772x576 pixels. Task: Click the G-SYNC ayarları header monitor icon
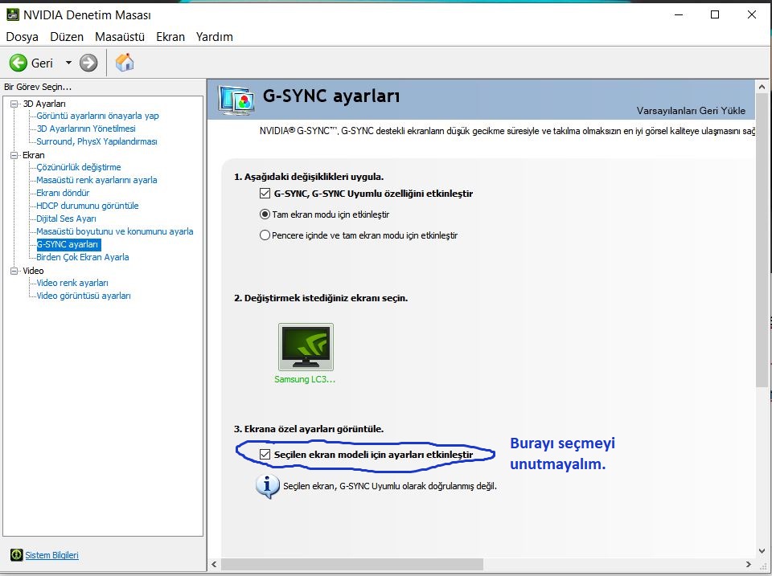click(237, 99)
